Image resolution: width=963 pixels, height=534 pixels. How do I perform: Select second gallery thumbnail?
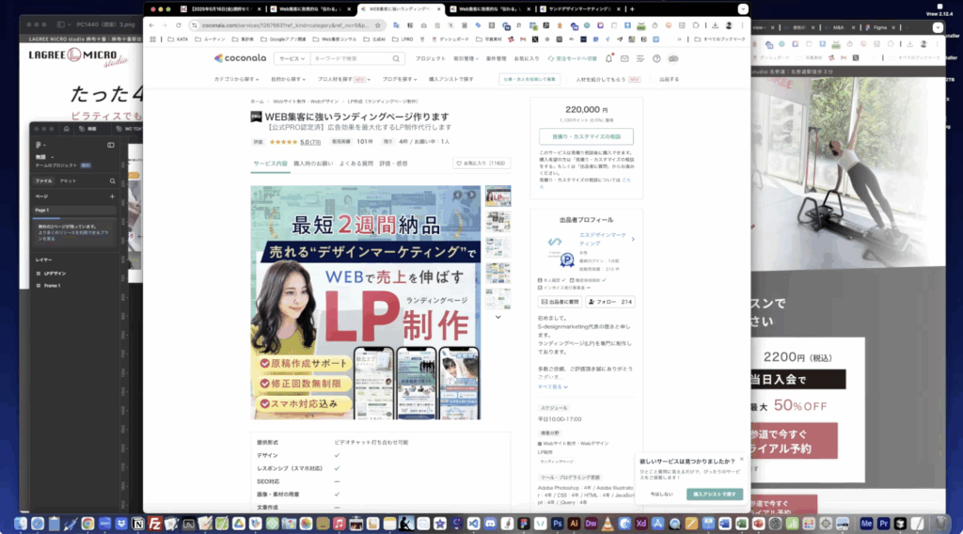[x=498, y=222]
